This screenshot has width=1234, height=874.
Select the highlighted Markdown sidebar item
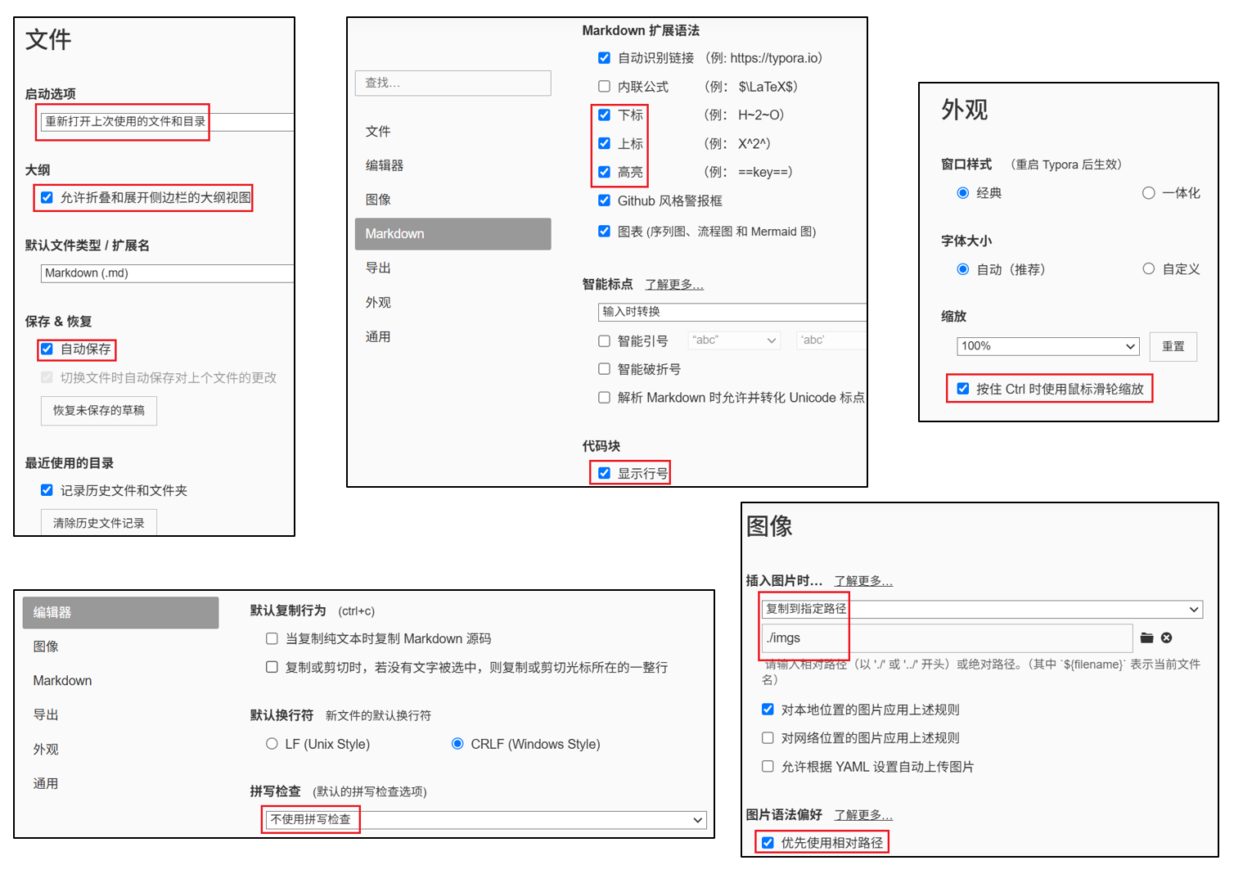(453, 234)
